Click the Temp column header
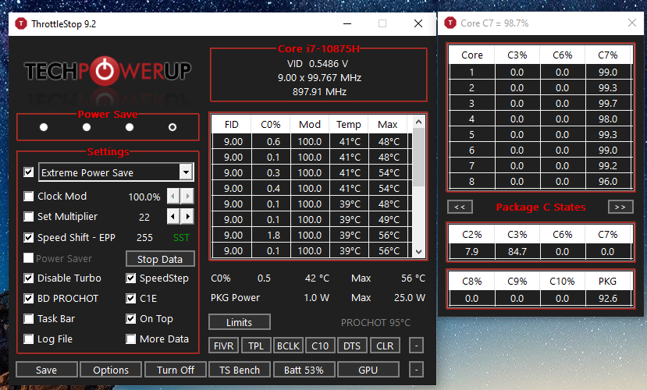This screenshot has width=647, height=390. [349, 125]
